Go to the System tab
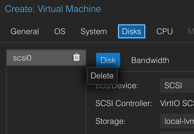The height and width of the screenshot is (134, 194). 94,32
